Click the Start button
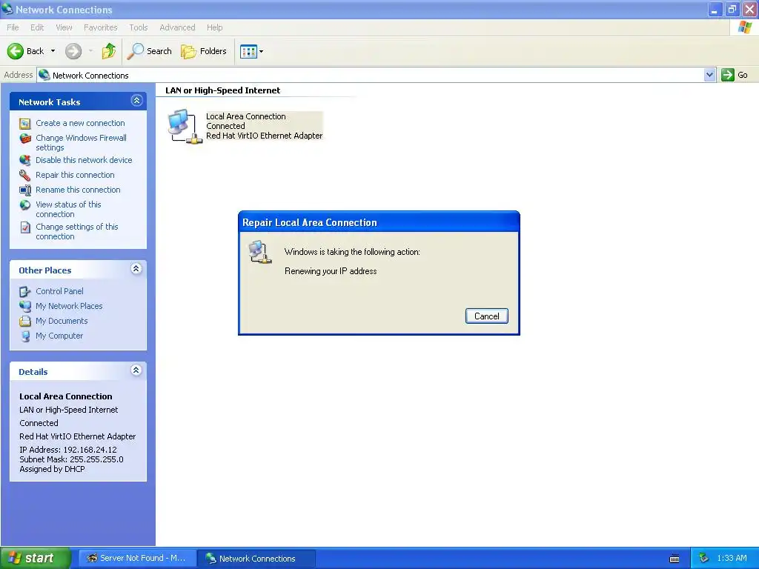Viewport: 759px width, 569px height. (35, 559)
